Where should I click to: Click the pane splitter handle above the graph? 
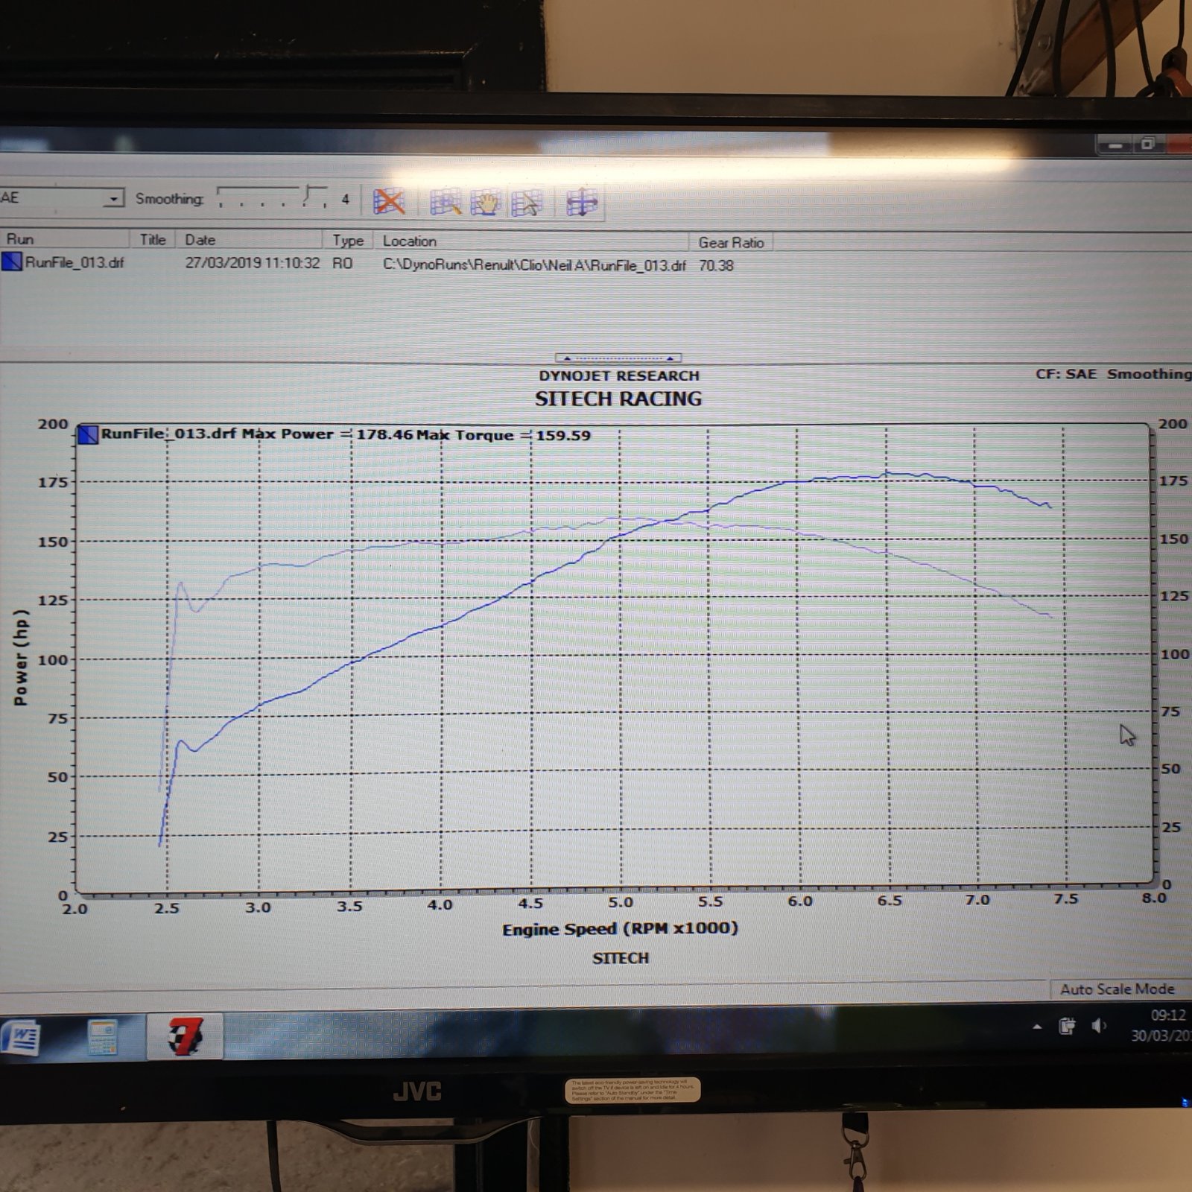pyautogui.click(x=618, y=358)
